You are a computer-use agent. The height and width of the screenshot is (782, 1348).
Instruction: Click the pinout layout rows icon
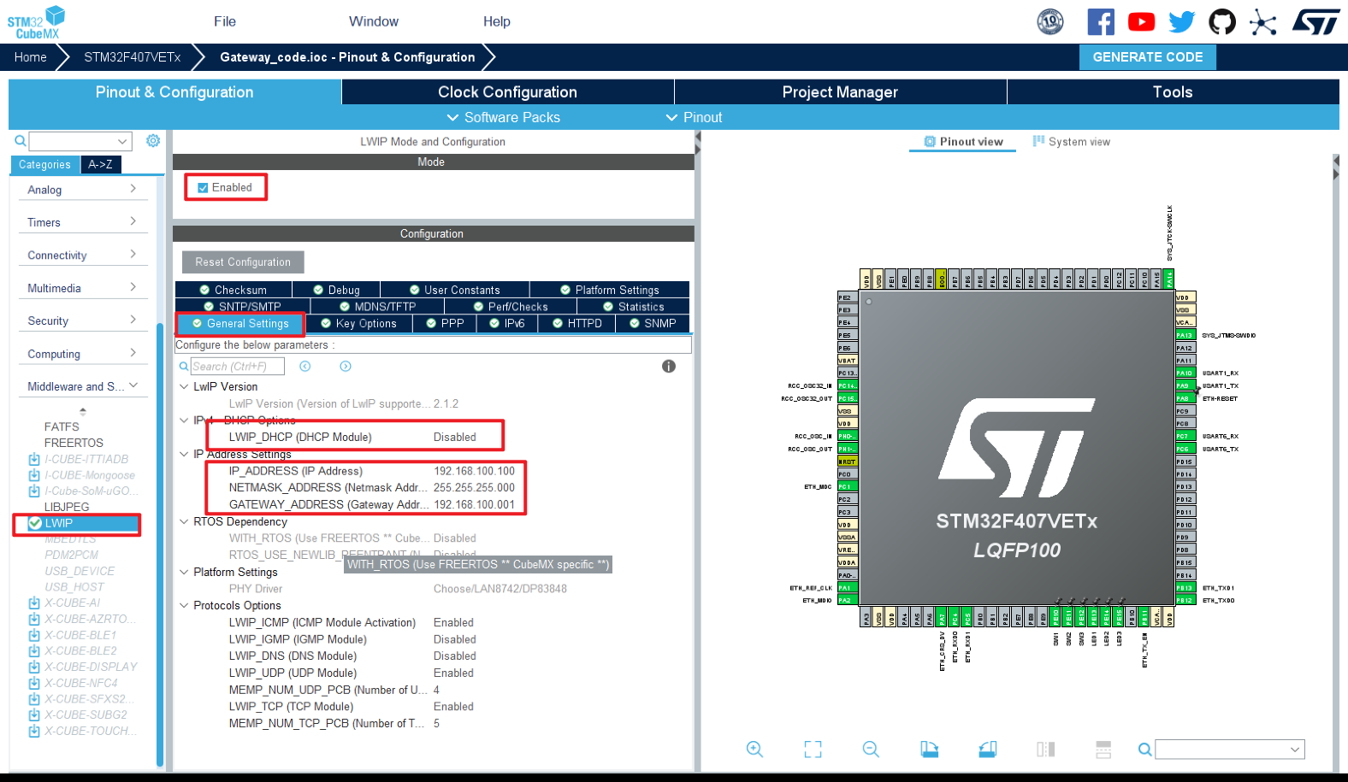click(x=1103, y=749)
